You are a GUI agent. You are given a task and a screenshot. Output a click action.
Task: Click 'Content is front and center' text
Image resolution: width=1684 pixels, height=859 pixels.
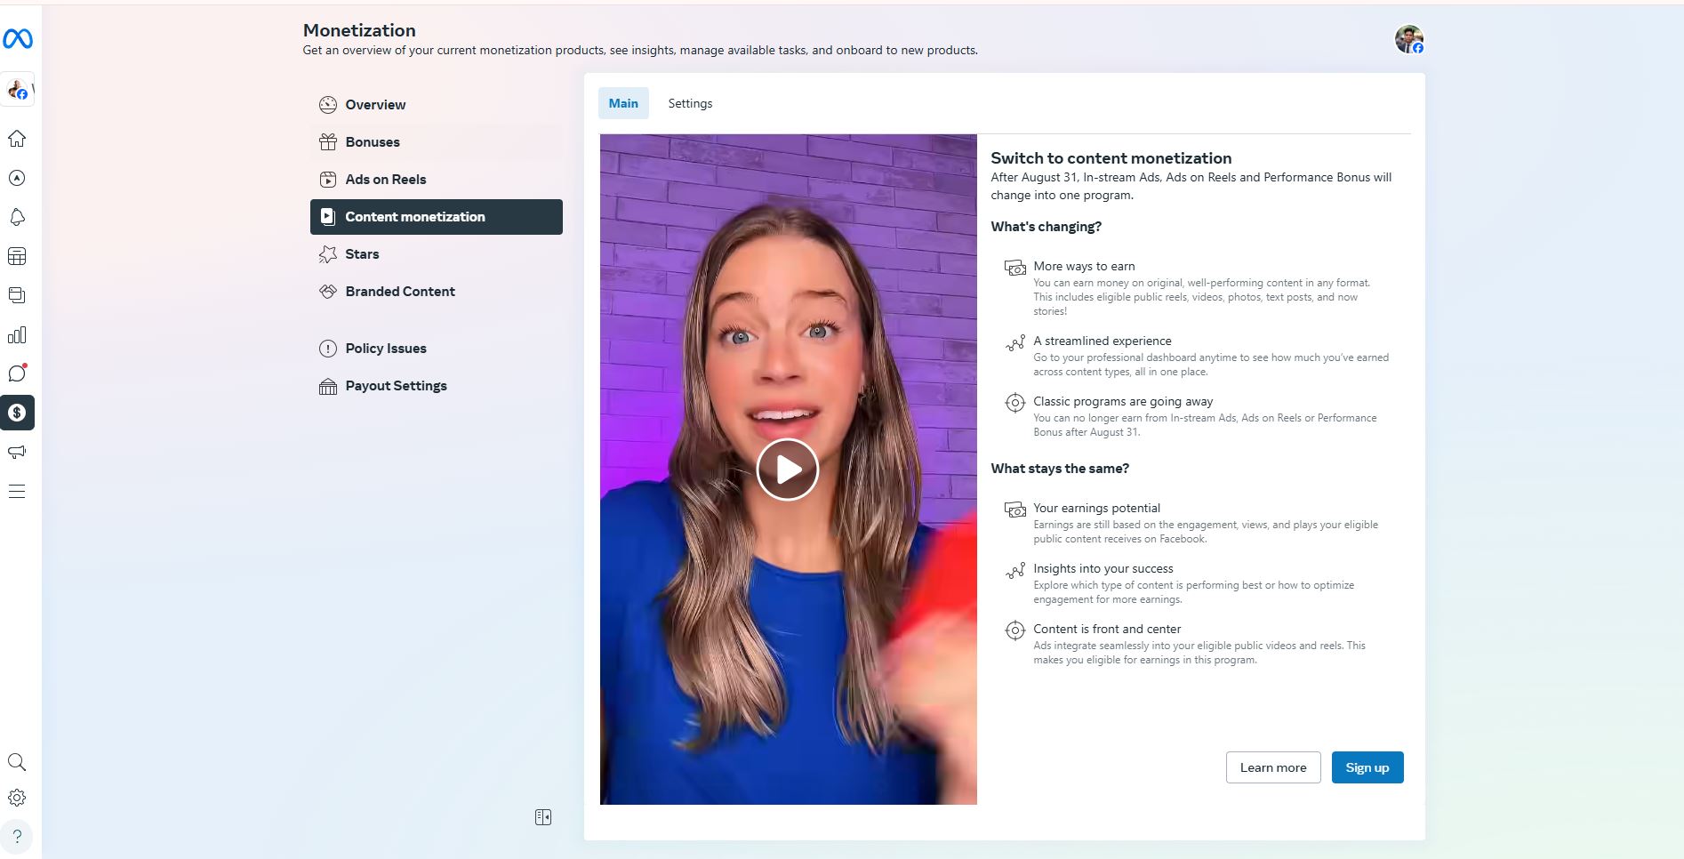[x=1107, y=629]
